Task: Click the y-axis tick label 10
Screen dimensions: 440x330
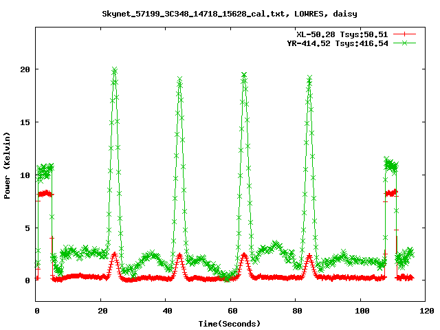Action: [25, 175]
